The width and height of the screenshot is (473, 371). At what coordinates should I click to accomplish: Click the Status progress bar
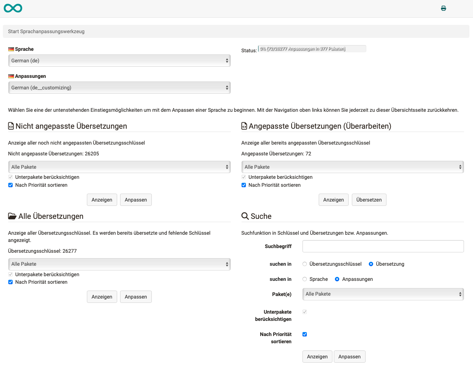[x=311, y=49]
